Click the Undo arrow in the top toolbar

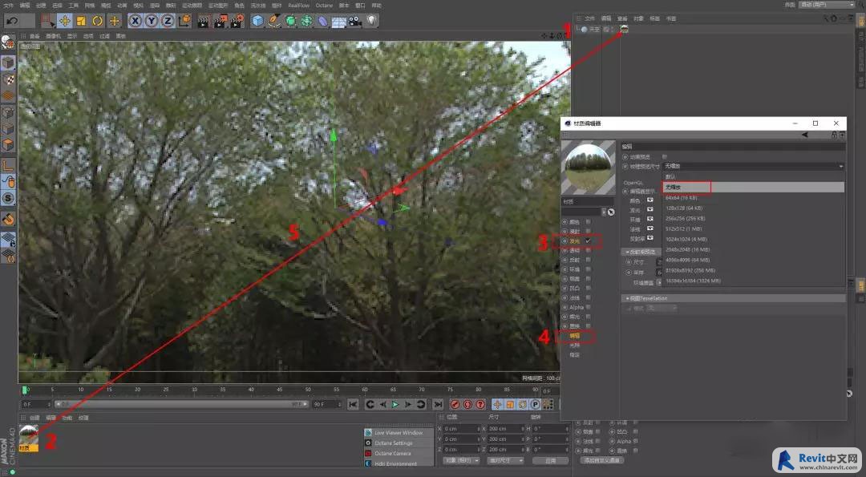click(12, 21)
